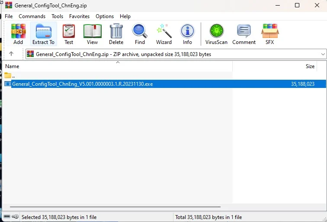Open the Find magnifier tool
Image resolution: width=327 pixels, height=222 pixels.
point(140,34)
